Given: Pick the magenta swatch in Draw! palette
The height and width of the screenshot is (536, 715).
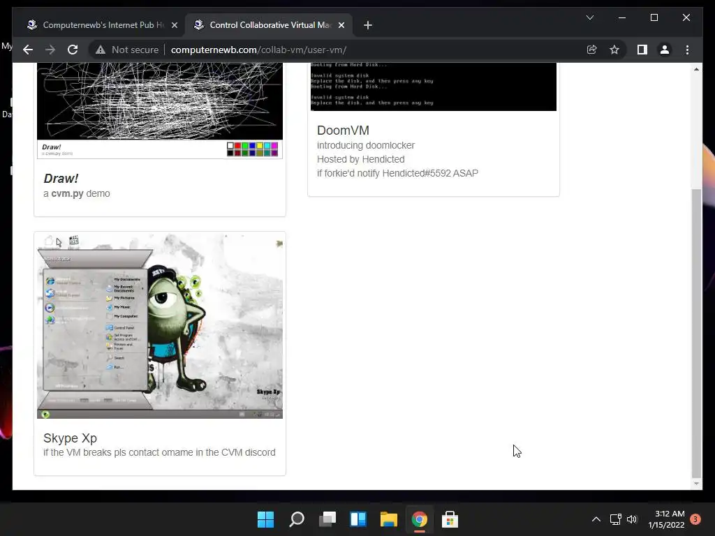Looking at the screenshot, I should coord(274,146).
